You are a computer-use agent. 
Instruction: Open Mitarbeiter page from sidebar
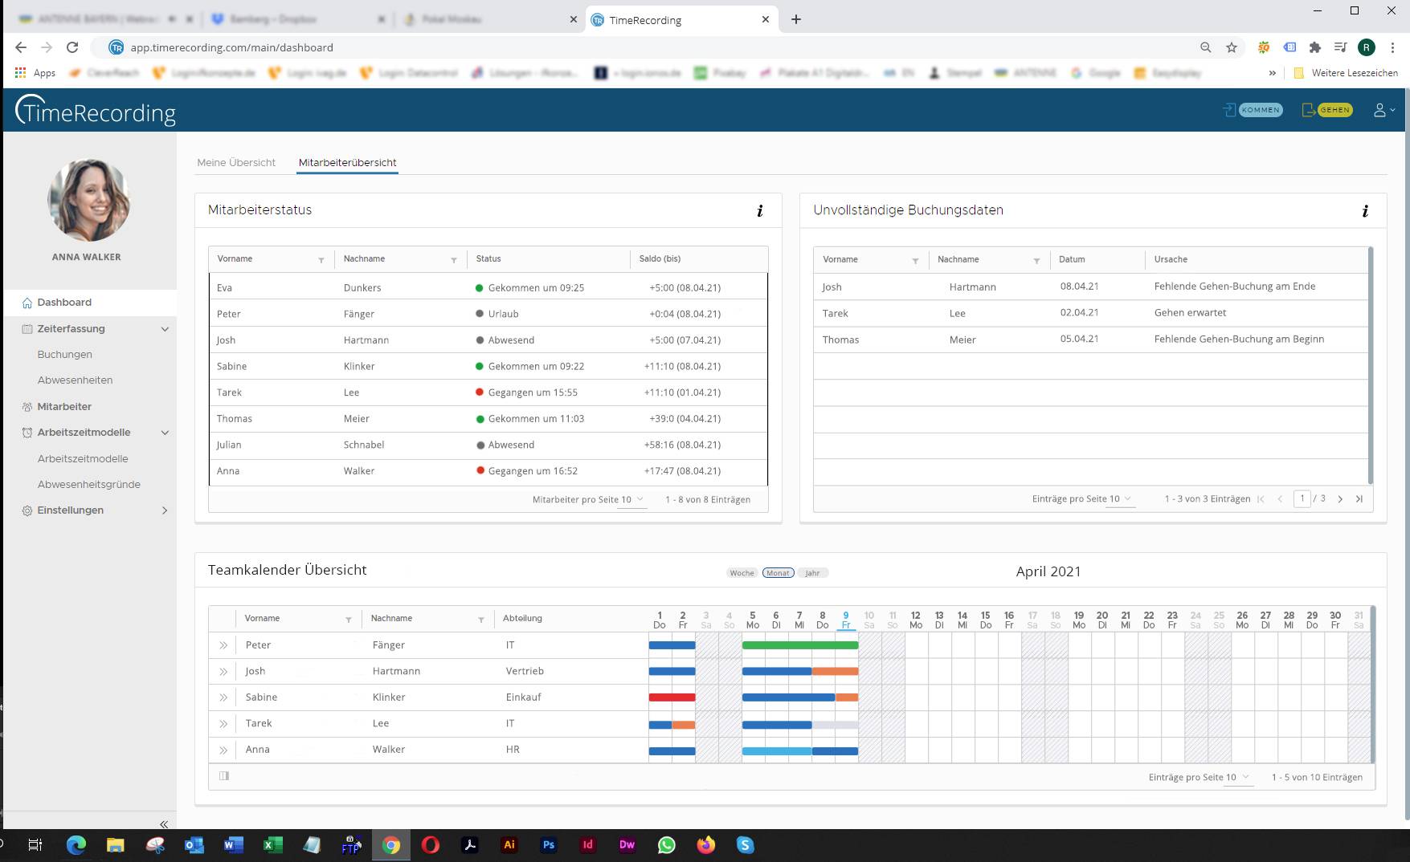point(64,406)
